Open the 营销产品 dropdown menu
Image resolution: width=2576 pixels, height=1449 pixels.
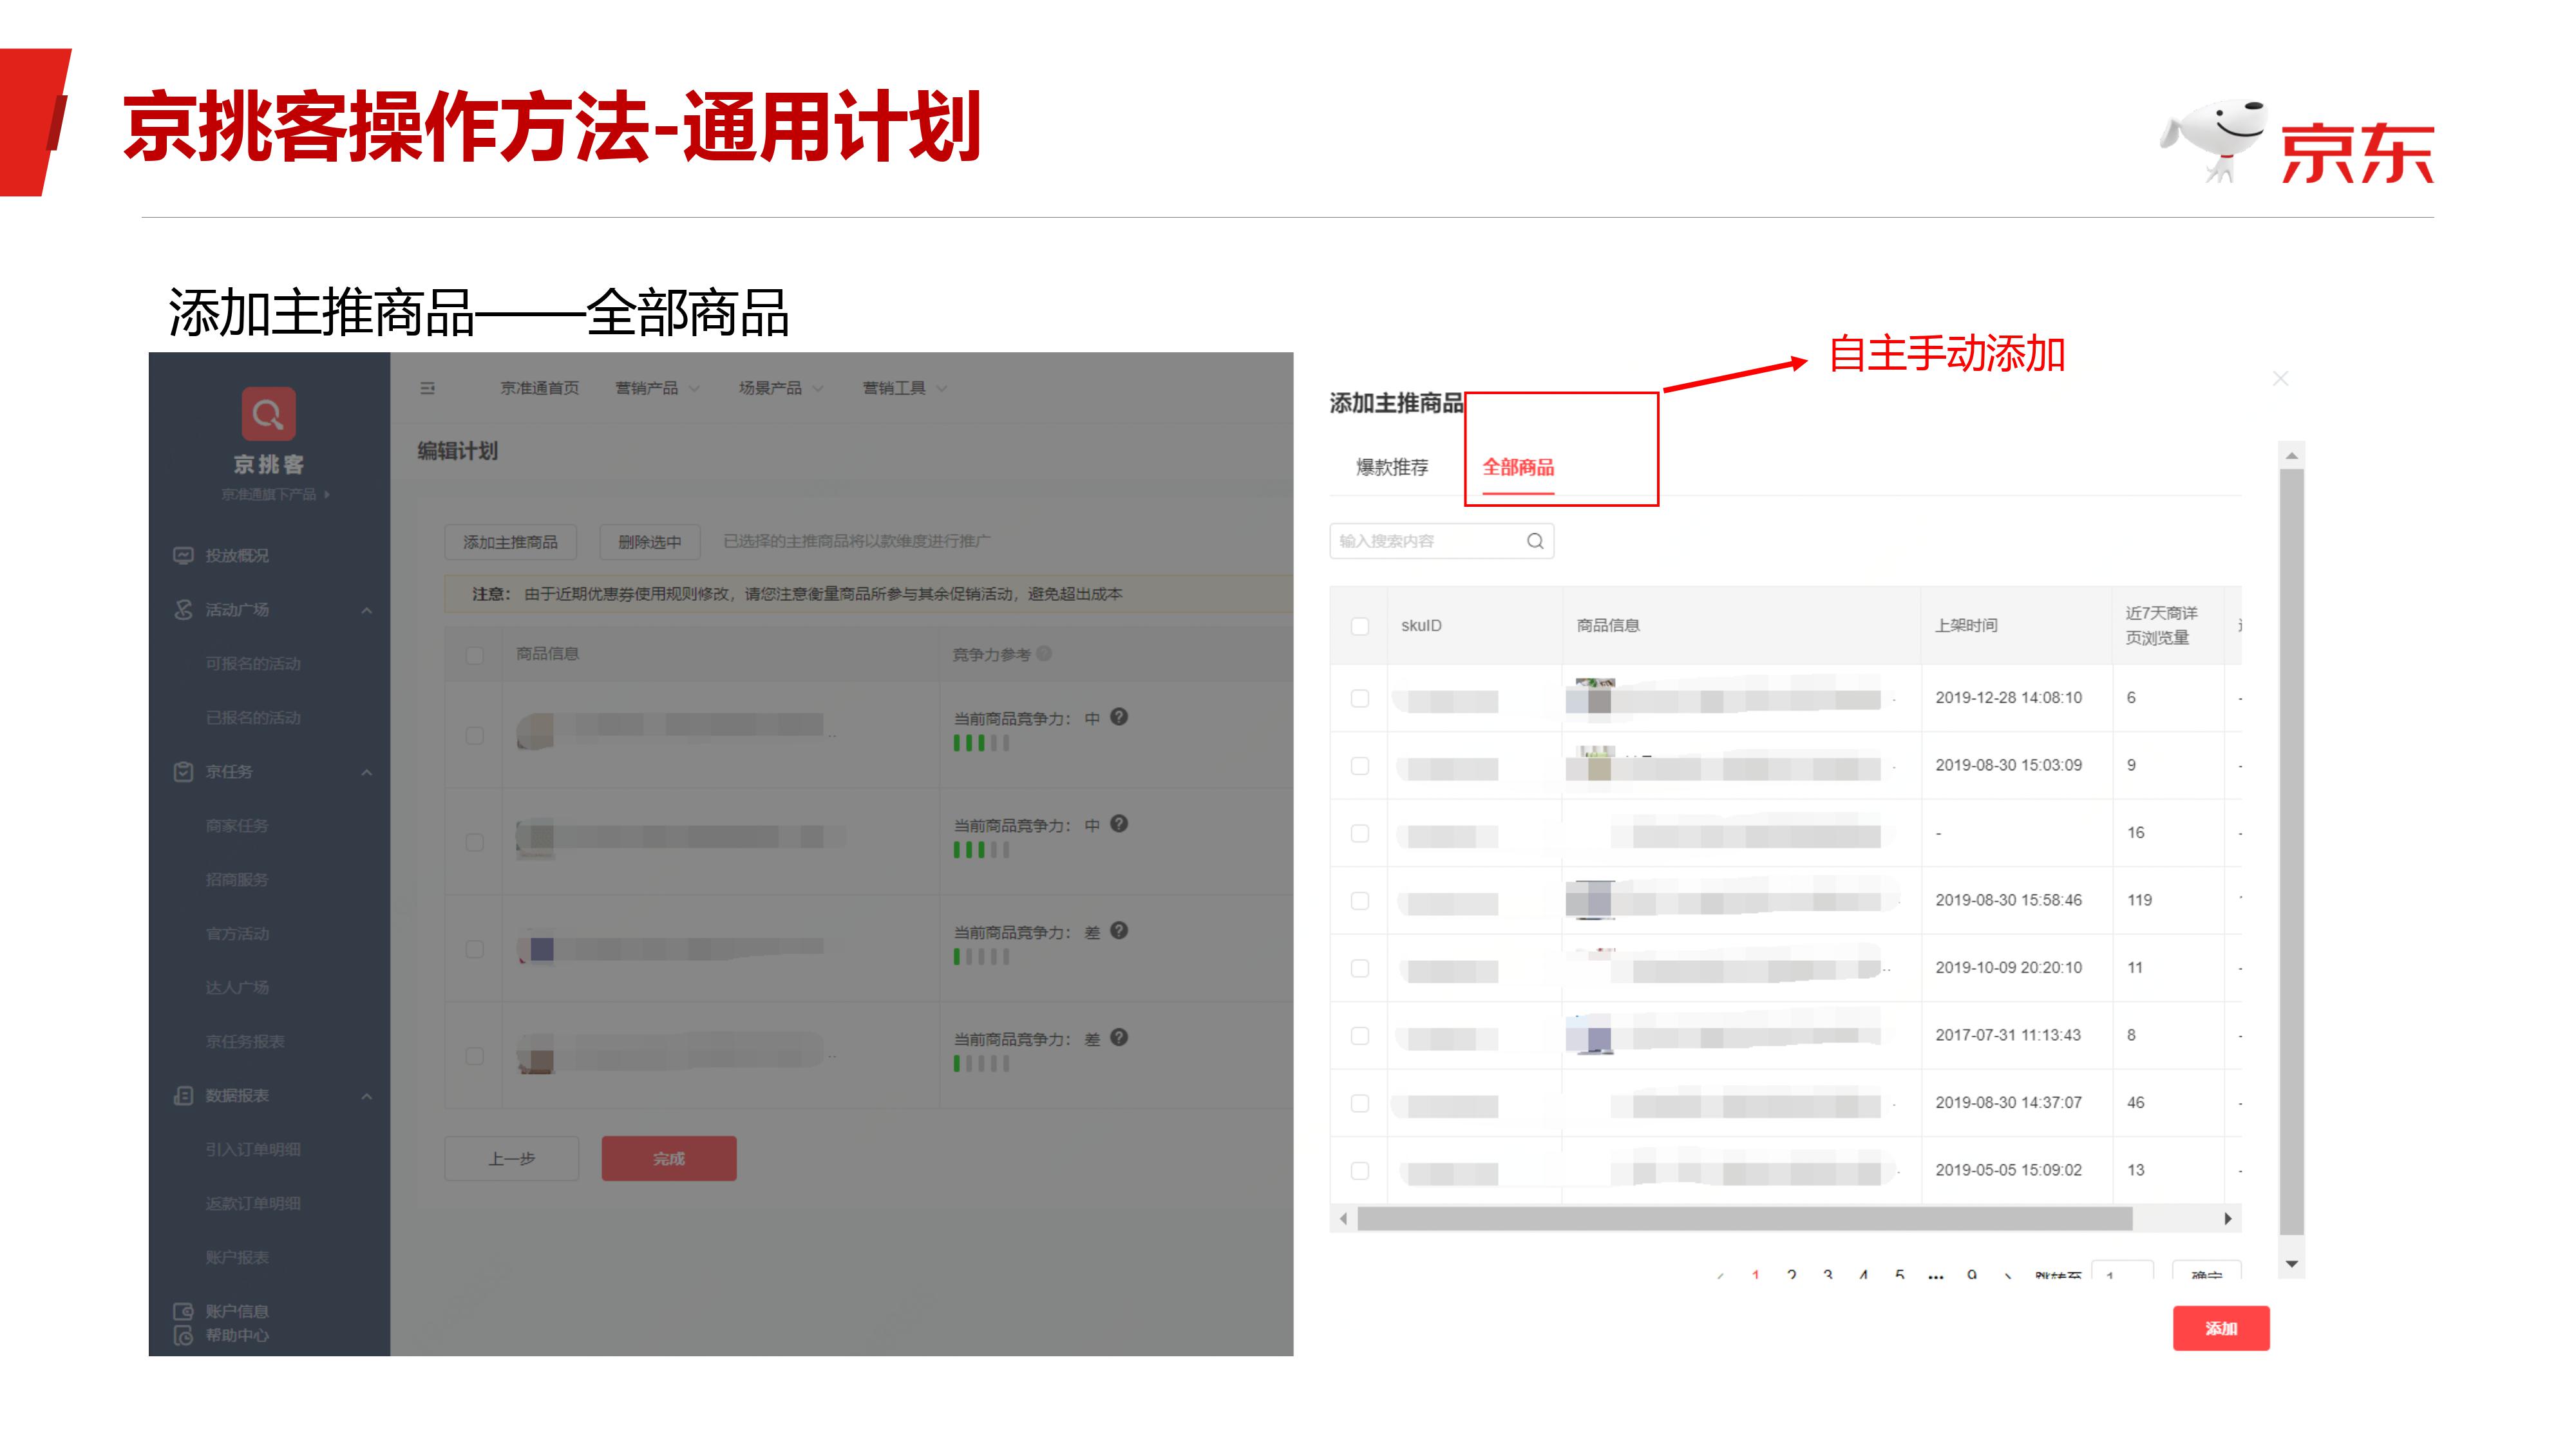point(657,388)
